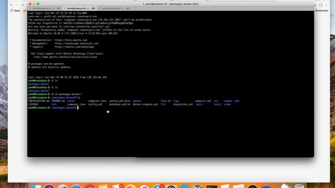Open VirtualBox from the Dock
335x188 pixels.
[197, 186]
